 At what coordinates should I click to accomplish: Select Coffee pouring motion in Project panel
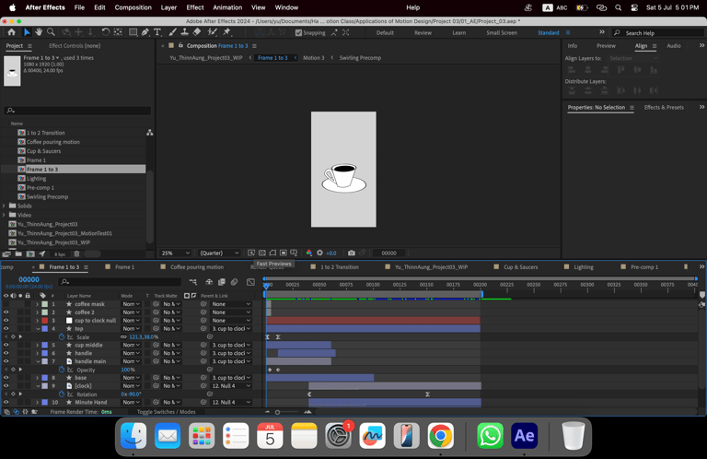tap(52, 142)
